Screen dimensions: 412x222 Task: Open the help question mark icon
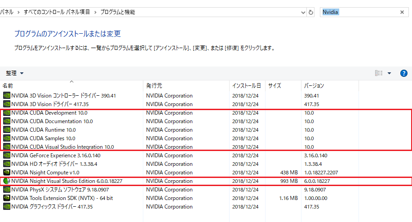point(403,73)
